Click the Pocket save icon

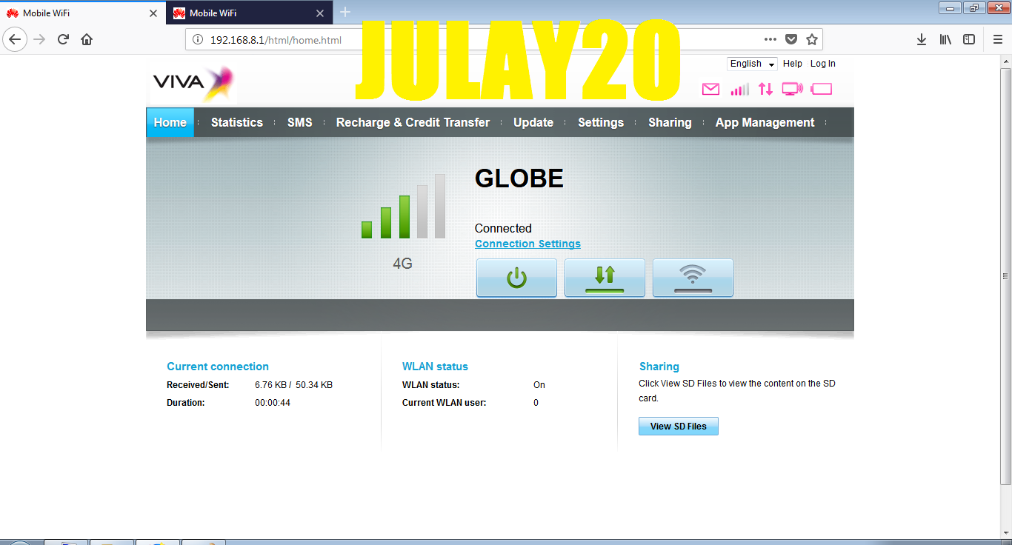[791, 39]
